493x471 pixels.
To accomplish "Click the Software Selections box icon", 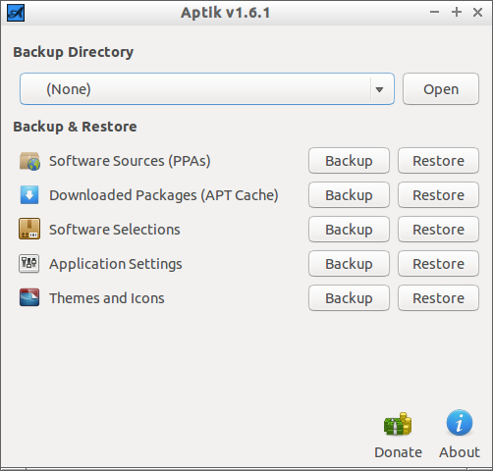I will tap(29, 229).
